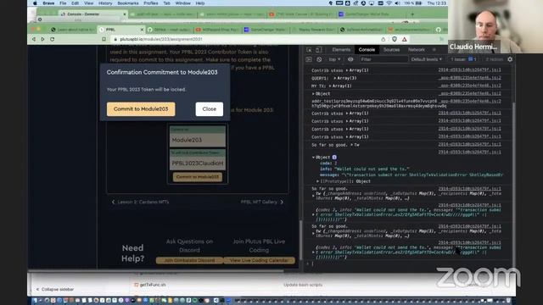Clear the console with the ban icon
The width and height of the screenshot is (543, 305).
319,59
